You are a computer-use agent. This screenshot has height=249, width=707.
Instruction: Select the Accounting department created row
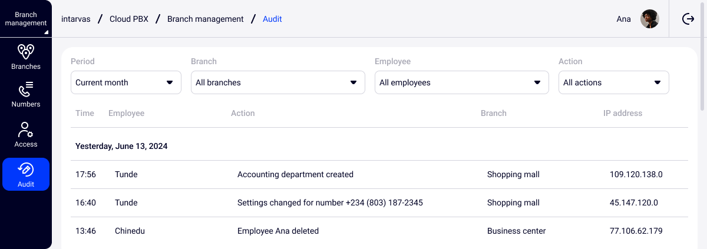click(295, 174)
